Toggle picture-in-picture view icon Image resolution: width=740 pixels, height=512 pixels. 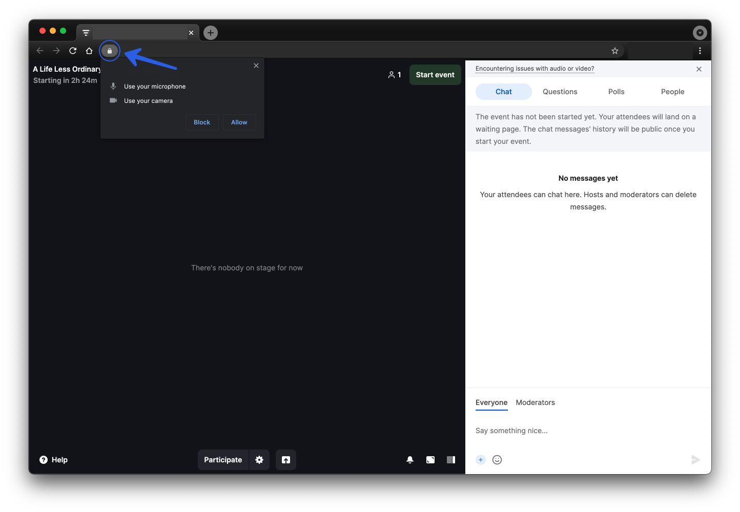click(430, 459)
